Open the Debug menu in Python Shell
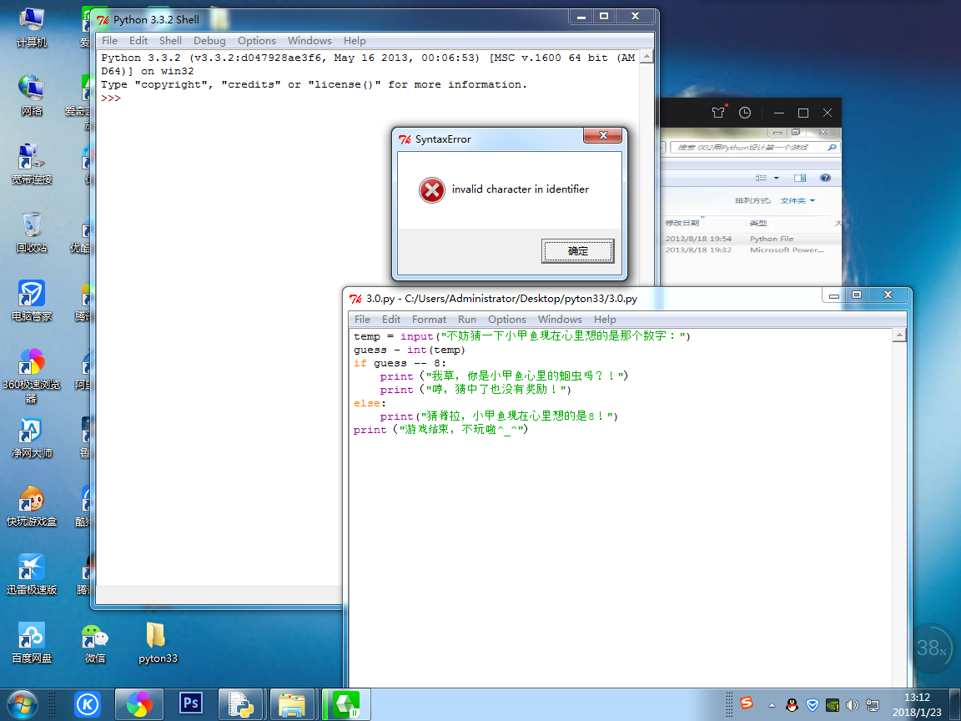Image resolution: width=961 pixels, height=721 pixels. click(209, 40)
